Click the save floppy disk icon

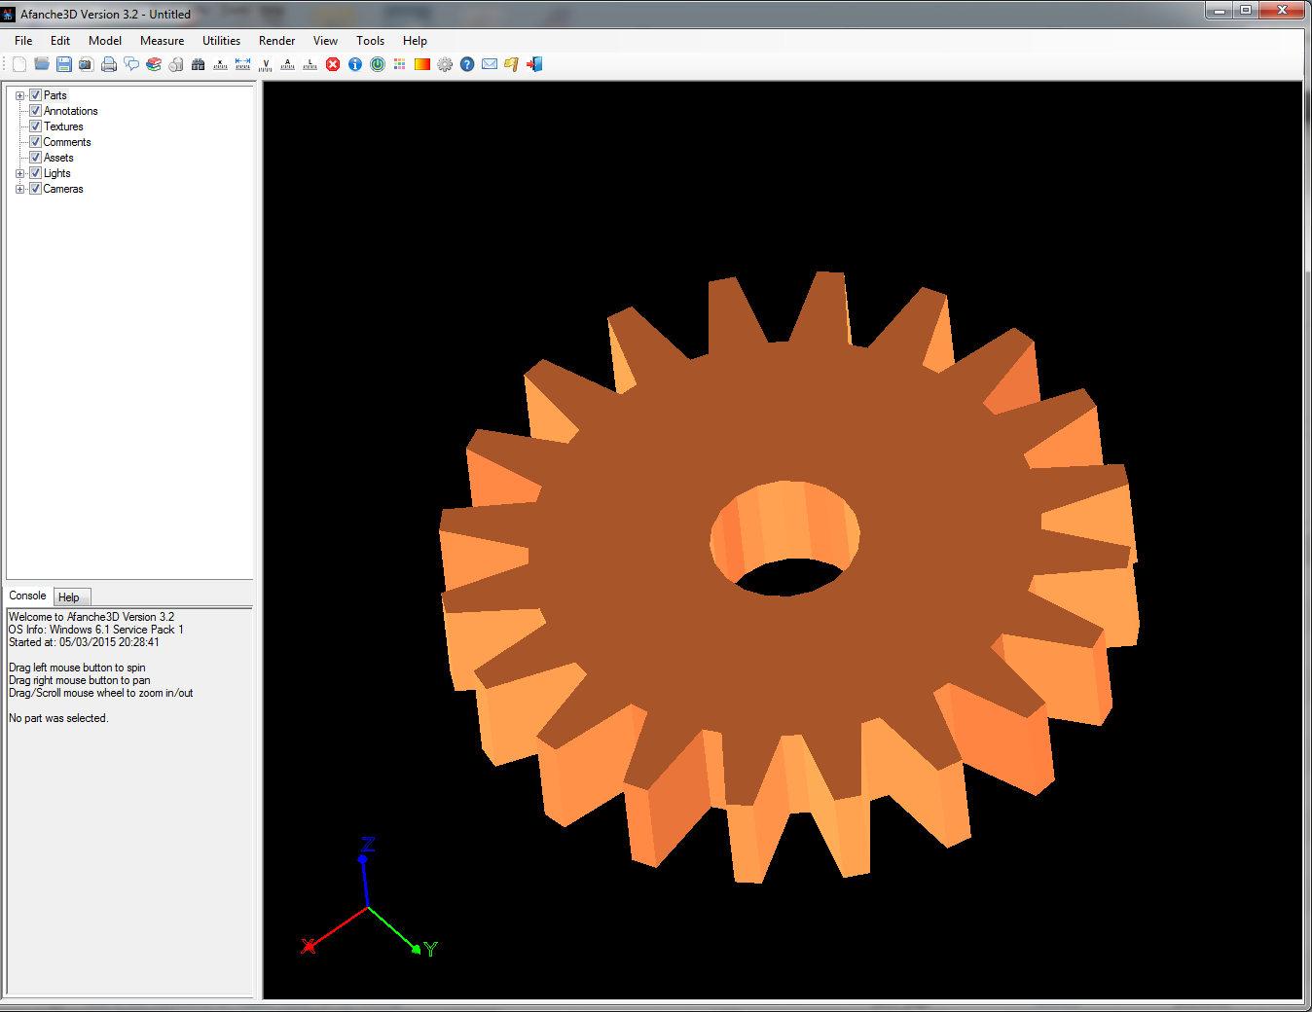pyautogui.click(x=64, y=64)
